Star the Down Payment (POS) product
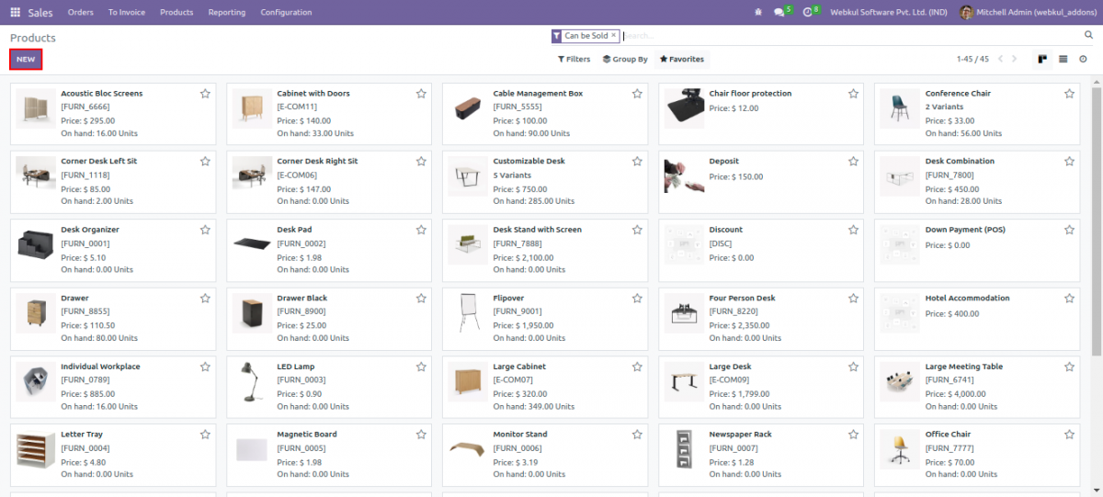The image size is (1103, 497). [1069, 230]
